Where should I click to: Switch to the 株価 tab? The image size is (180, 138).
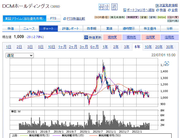[x=11, y=28]
